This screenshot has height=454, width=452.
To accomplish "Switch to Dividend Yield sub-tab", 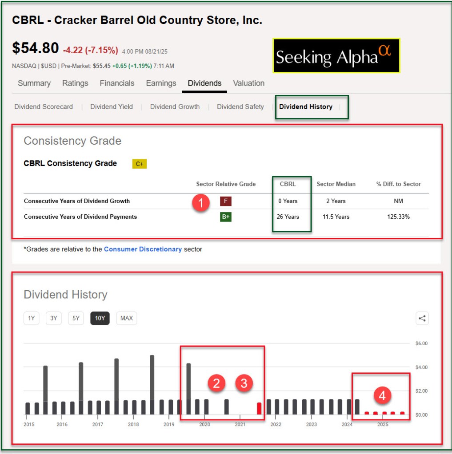I will [x=112, y=107].
